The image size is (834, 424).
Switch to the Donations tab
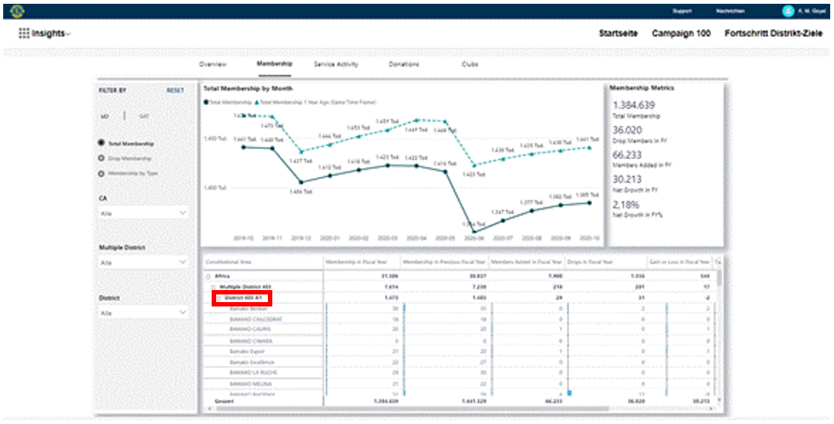coord(403,64)
